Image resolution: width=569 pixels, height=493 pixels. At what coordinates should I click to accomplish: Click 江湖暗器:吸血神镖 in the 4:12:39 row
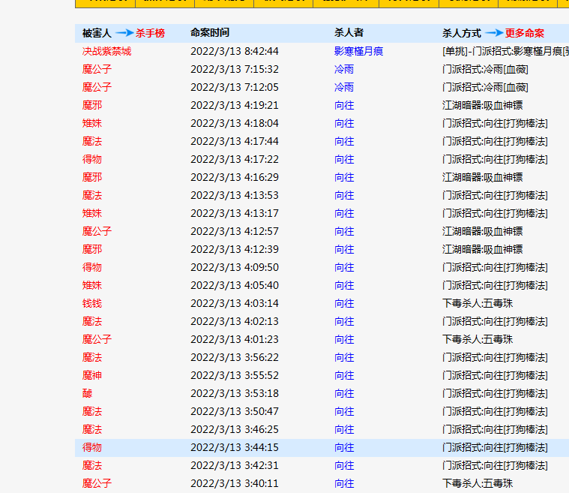coord(483,250)
